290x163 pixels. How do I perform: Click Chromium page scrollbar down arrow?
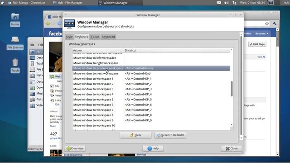pos(277,154)
